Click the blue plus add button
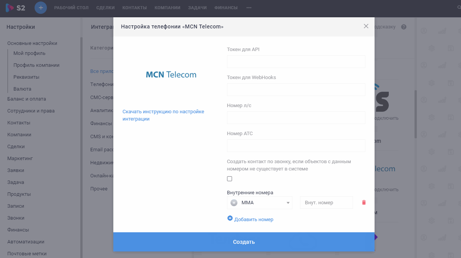This screenshot has width=461, height=258. 41,8
